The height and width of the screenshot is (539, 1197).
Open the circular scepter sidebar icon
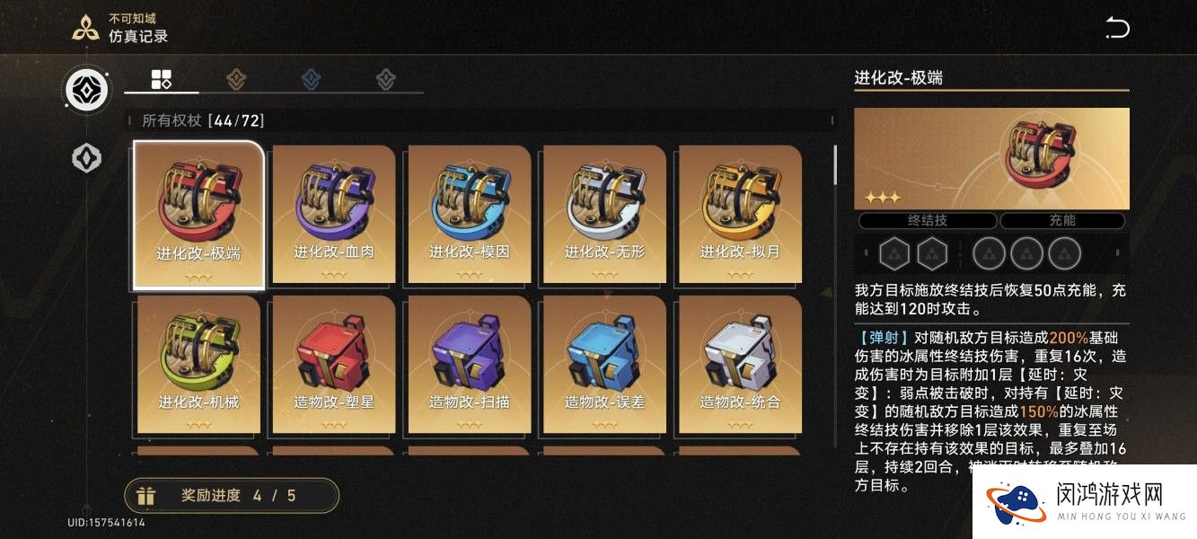coord(87,90)
